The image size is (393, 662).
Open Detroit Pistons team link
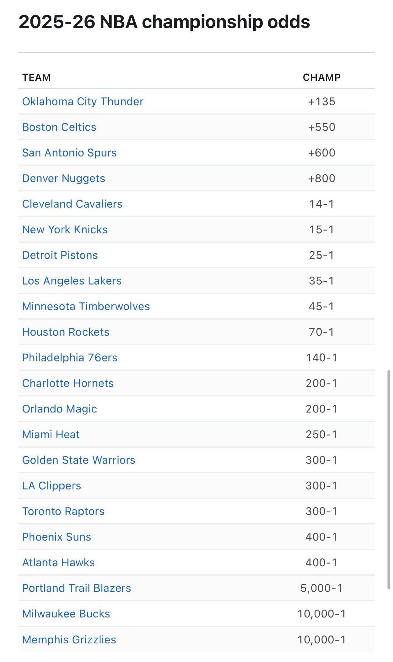[x=60, y=255]
